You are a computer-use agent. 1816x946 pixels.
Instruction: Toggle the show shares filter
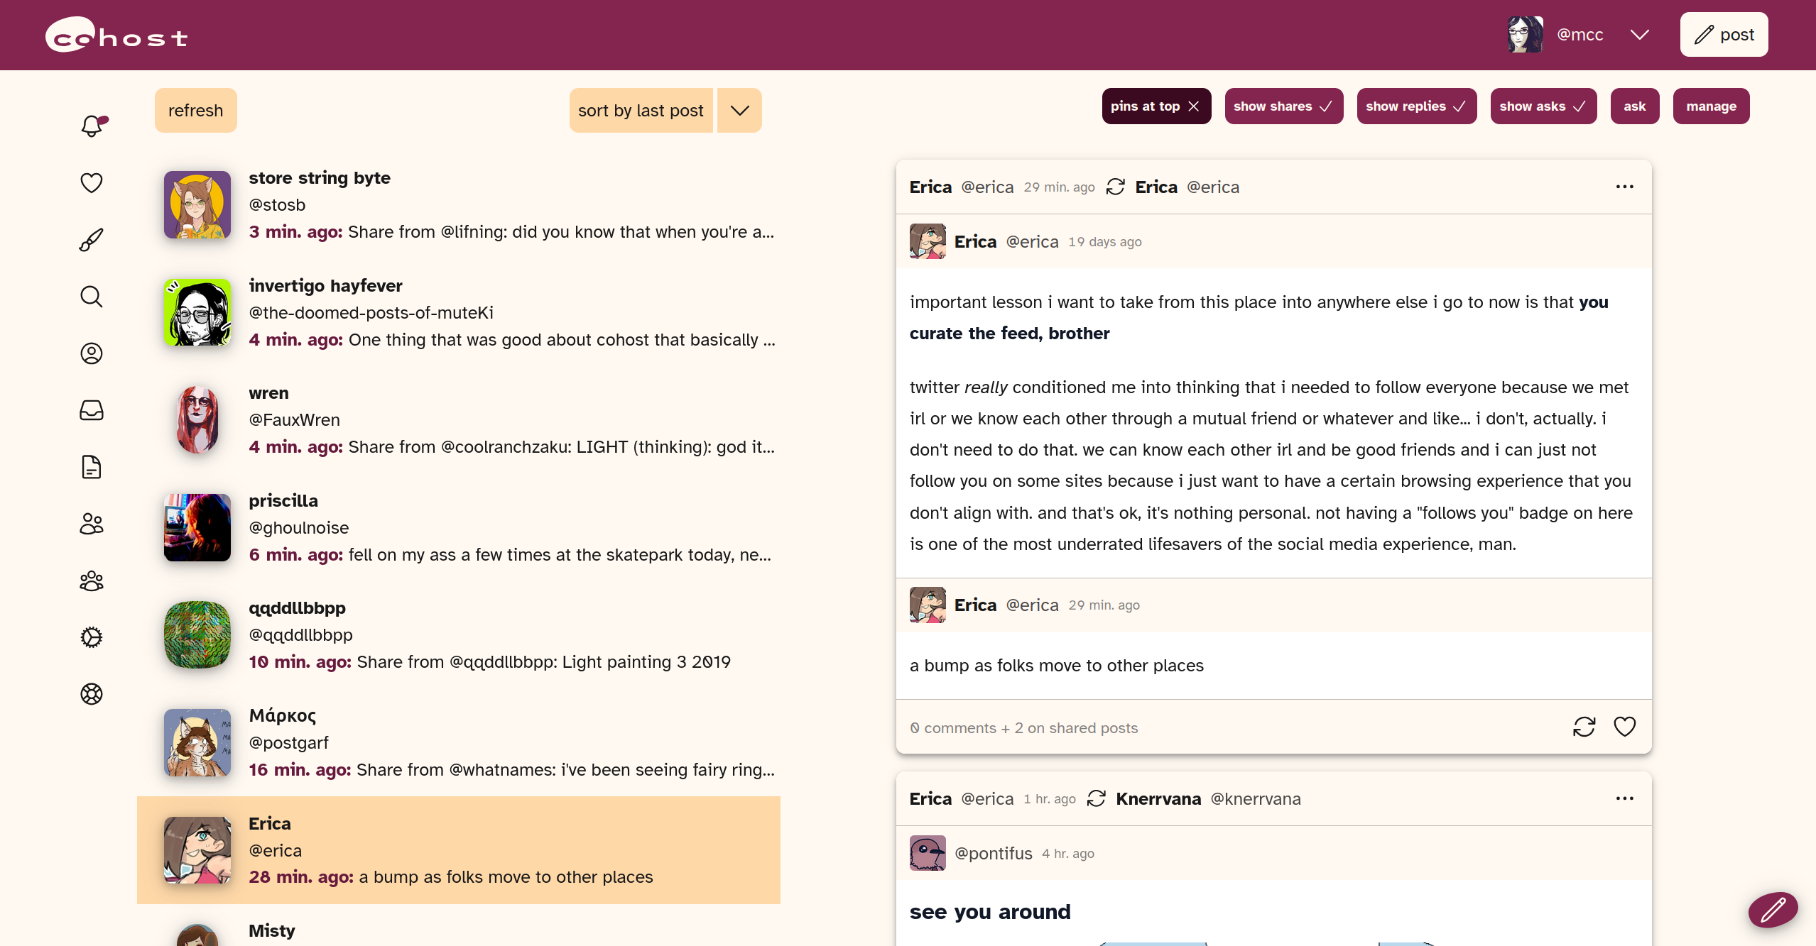(1283, 106)
